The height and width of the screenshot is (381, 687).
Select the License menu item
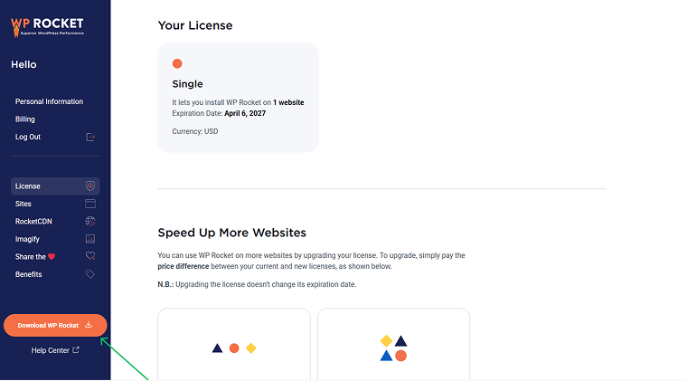point(55,186)
